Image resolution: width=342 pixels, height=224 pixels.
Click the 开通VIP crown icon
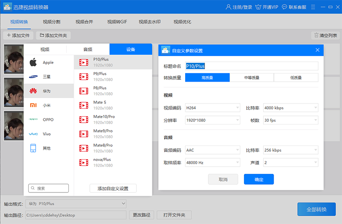(258, 7)
